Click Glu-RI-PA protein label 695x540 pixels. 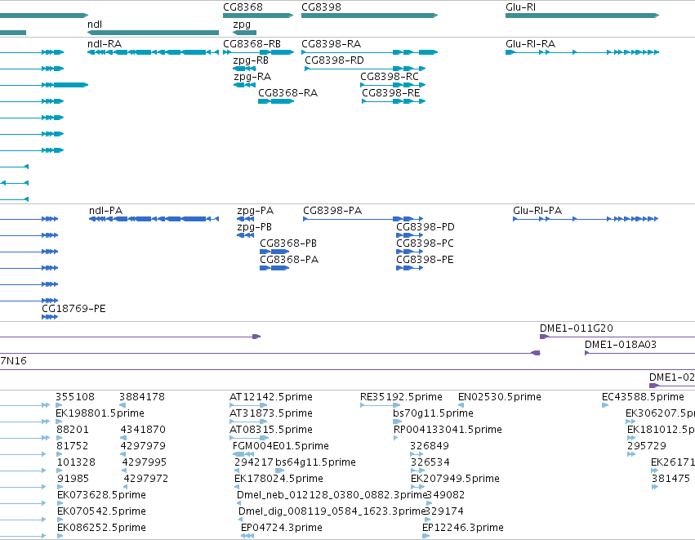(x=537, y=211)
